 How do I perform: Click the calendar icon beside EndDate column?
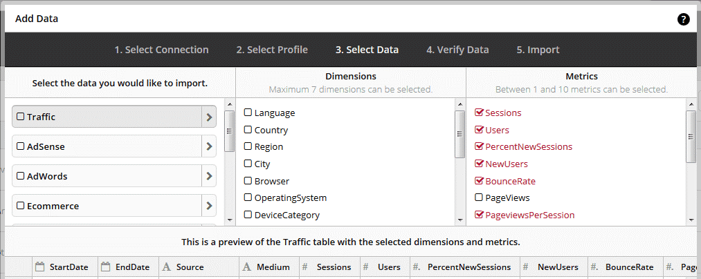coord(106,267)
